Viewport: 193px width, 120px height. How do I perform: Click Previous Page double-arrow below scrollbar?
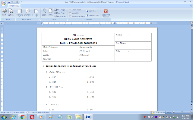(191, 104)
